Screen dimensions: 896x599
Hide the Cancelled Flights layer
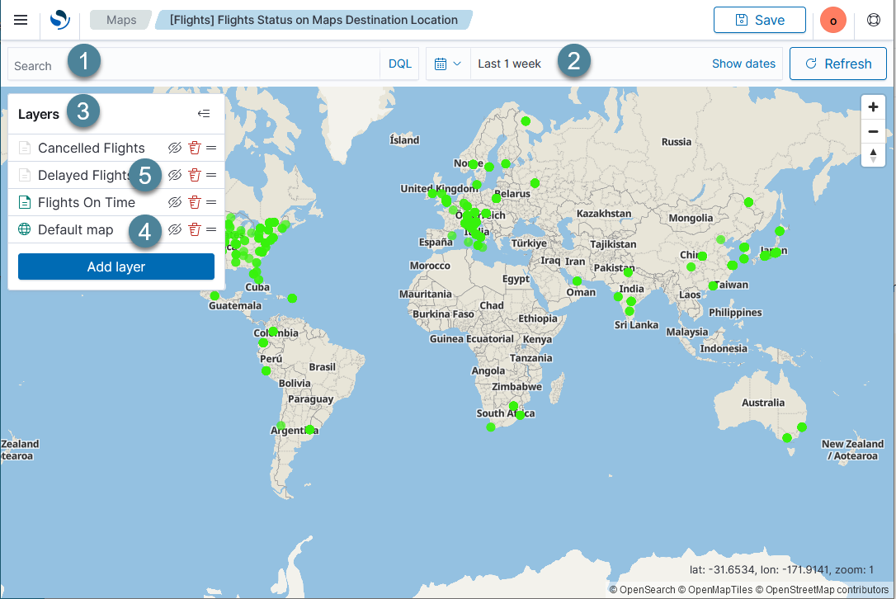(174, 148)
